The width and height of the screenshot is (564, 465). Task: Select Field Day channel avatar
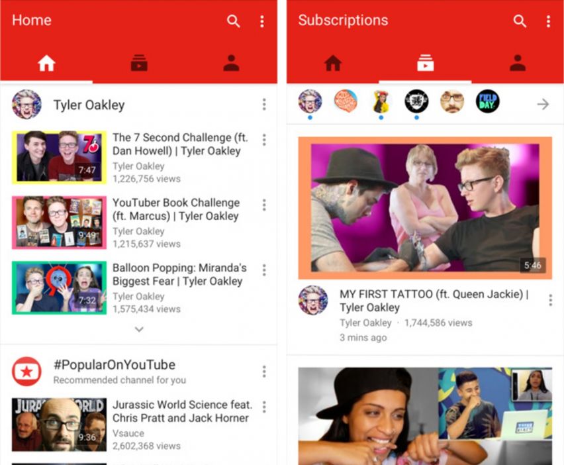click(x=488, y=101)
